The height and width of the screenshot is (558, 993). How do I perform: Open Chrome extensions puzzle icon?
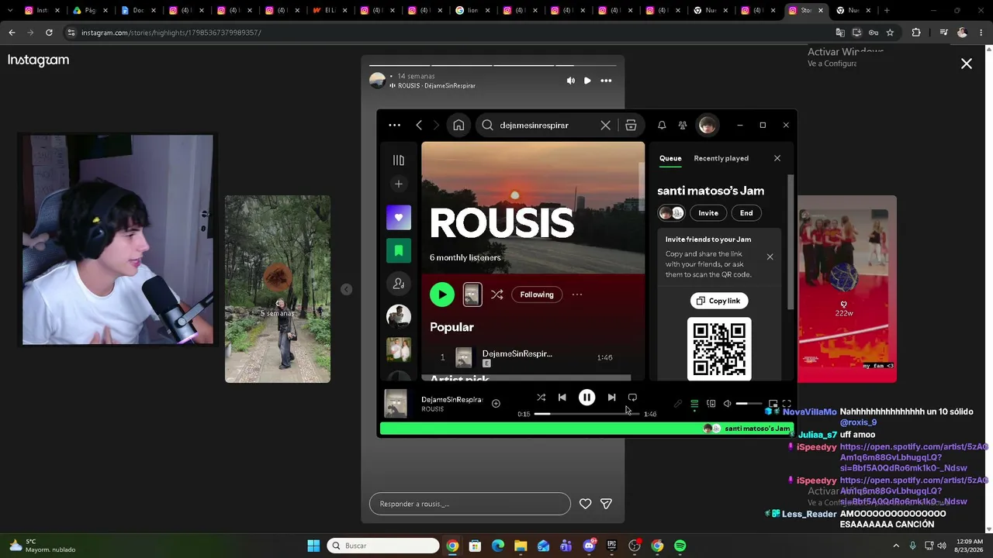tap(916, 33)
